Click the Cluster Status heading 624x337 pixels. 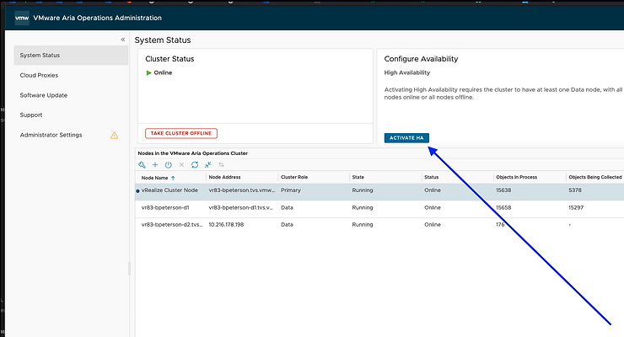pos(169,59)
